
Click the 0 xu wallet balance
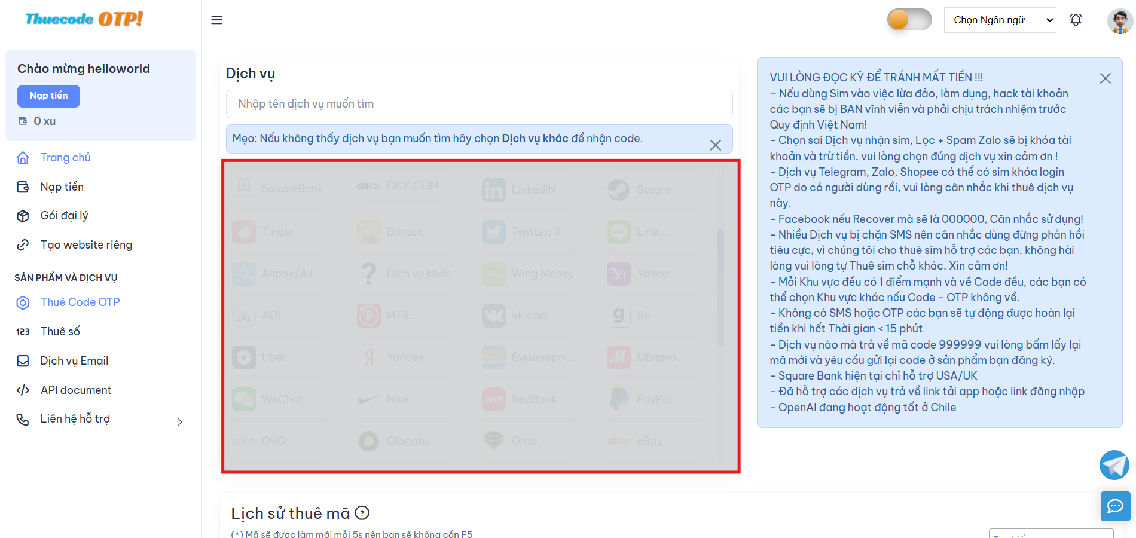pos(37,121)
